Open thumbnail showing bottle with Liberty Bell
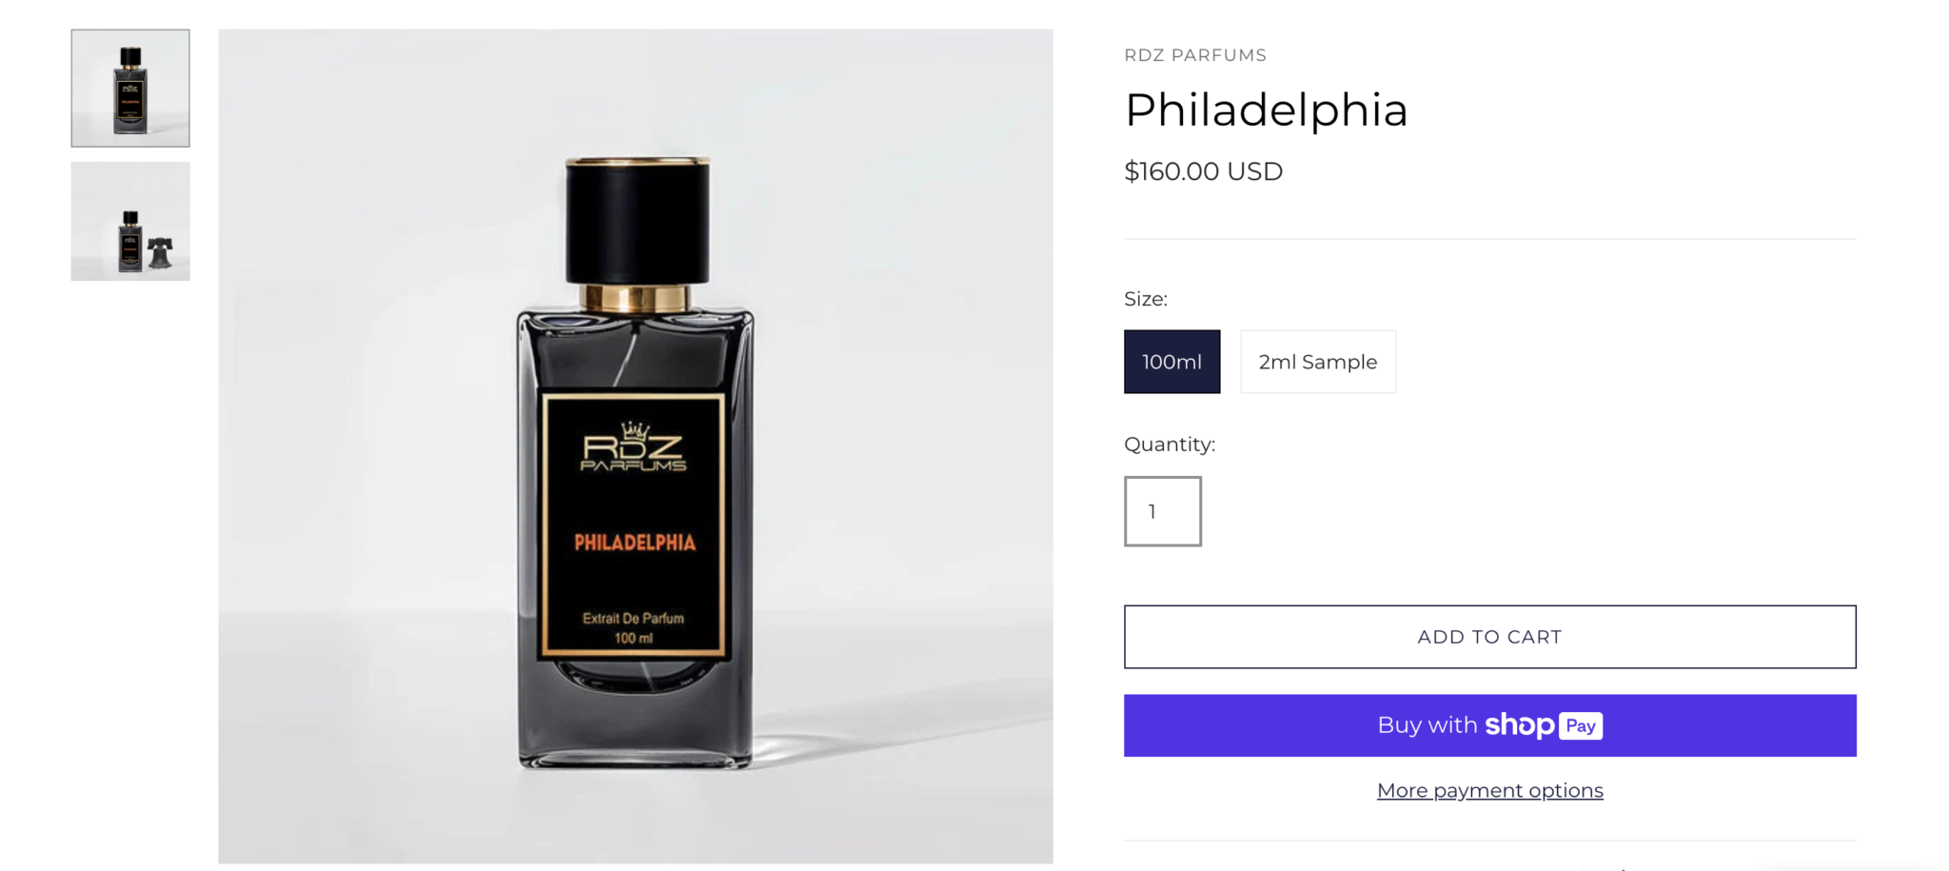 130,221
